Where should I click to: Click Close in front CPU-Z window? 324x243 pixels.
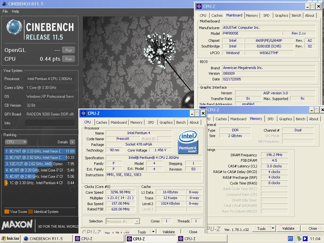[193, 232]
